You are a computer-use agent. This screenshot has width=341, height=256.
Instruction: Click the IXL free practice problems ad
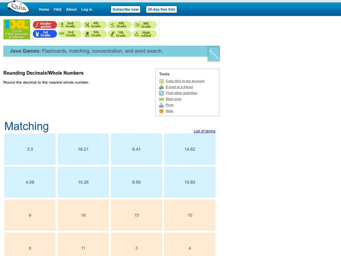17,29
